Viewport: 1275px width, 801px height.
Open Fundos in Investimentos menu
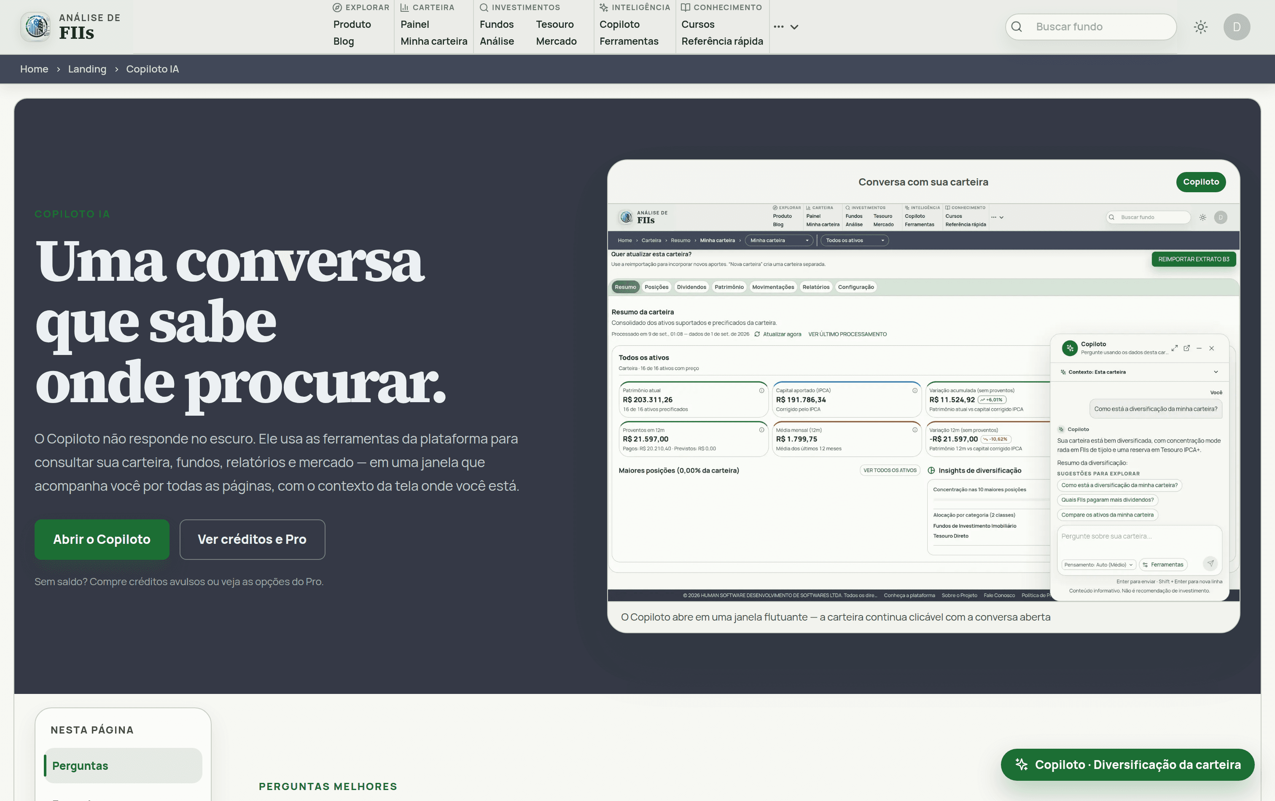point(497,24)
